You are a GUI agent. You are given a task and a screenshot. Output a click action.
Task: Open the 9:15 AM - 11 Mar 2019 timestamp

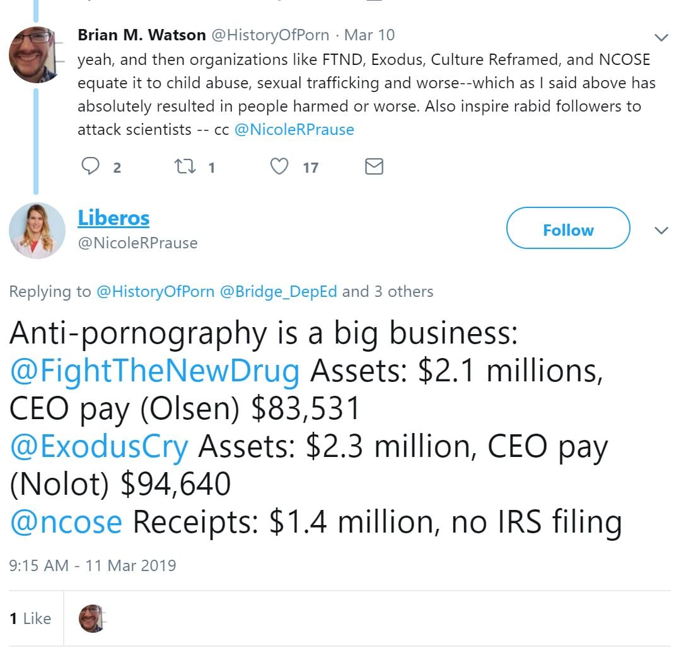point(93,565)
